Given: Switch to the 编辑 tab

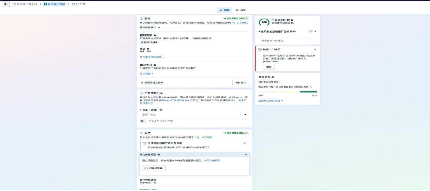Looking at the screenshot, I should (x=224, y=10).
